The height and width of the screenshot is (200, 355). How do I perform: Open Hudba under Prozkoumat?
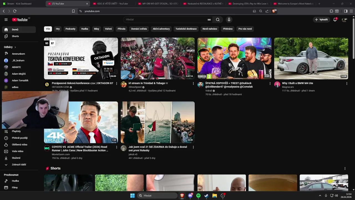[x=19, y=181]
